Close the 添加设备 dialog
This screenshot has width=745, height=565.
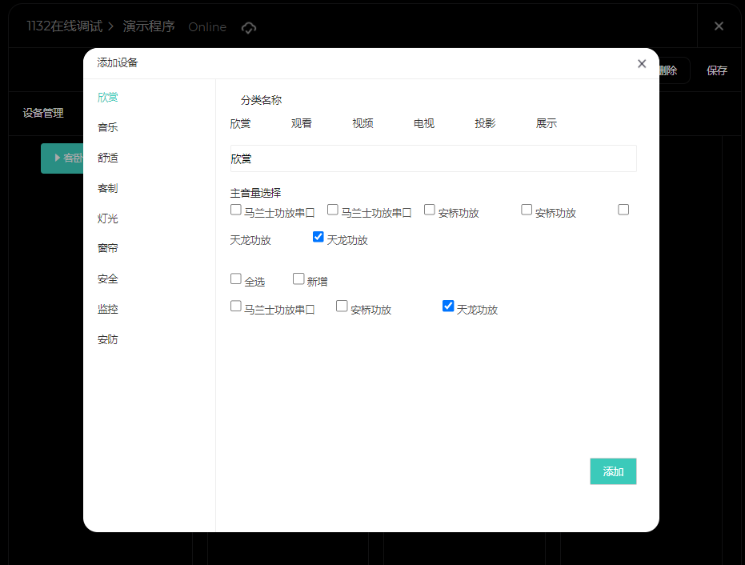pos(641,64)
